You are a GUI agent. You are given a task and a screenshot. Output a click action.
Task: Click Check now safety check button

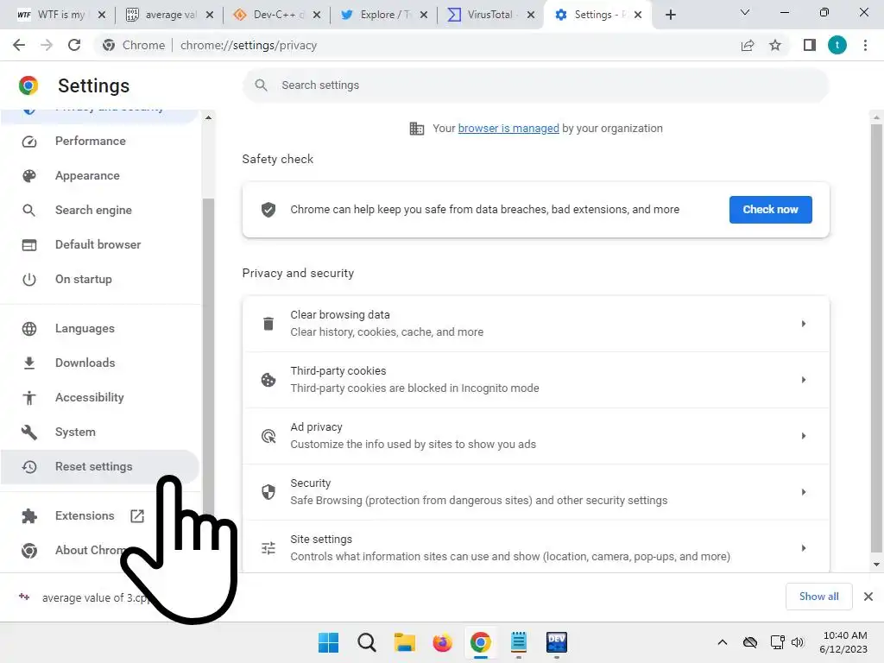(770, 210)
